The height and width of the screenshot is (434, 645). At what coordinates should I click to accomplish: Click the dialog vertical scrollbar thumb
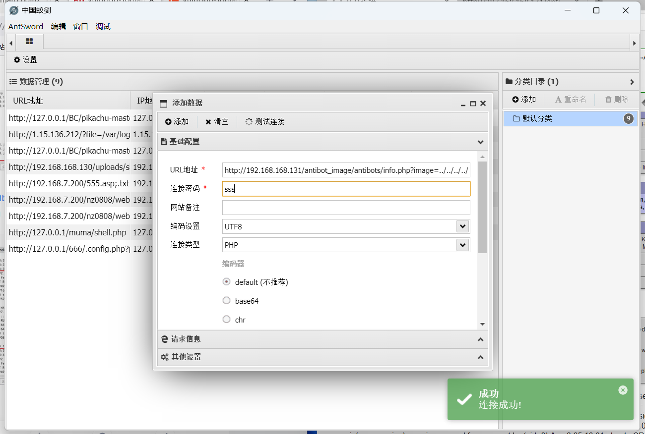483,207
